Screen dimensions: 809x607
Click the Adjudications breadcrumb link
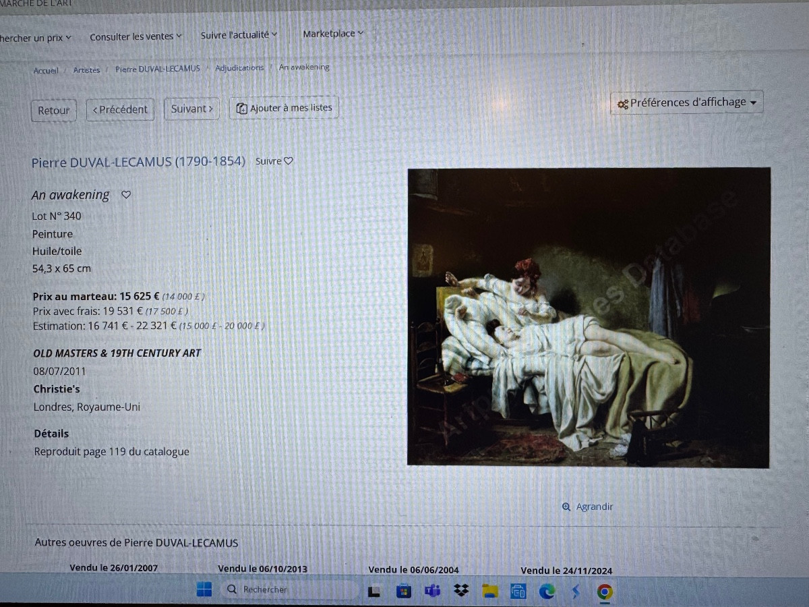(x=239, y=68)
